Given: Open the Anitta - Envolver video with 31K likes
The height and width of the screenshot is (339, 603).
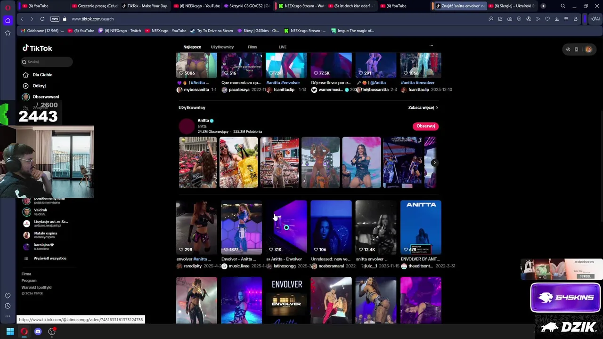Looking at the screenshot, I should pyautogui.click(x=286, y=227).
